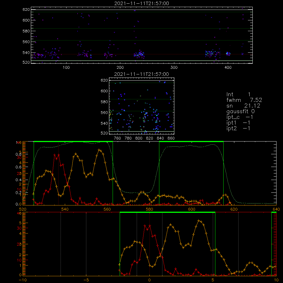Select the 'fwhm 7.52' readout

coord(244,100)
